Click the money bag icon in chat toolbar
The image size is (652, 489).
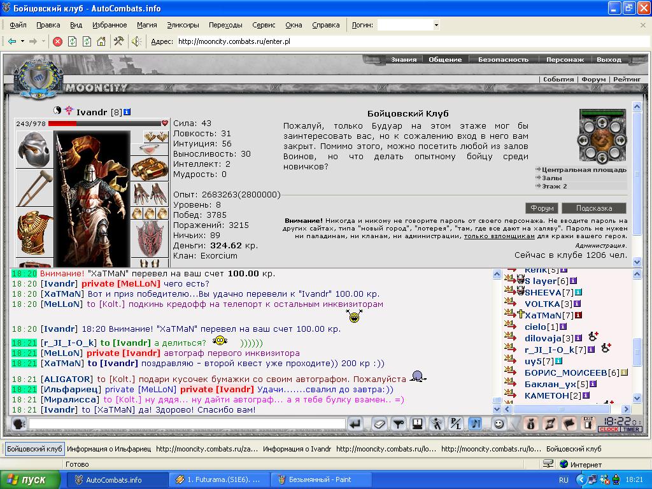pos(530,423)
